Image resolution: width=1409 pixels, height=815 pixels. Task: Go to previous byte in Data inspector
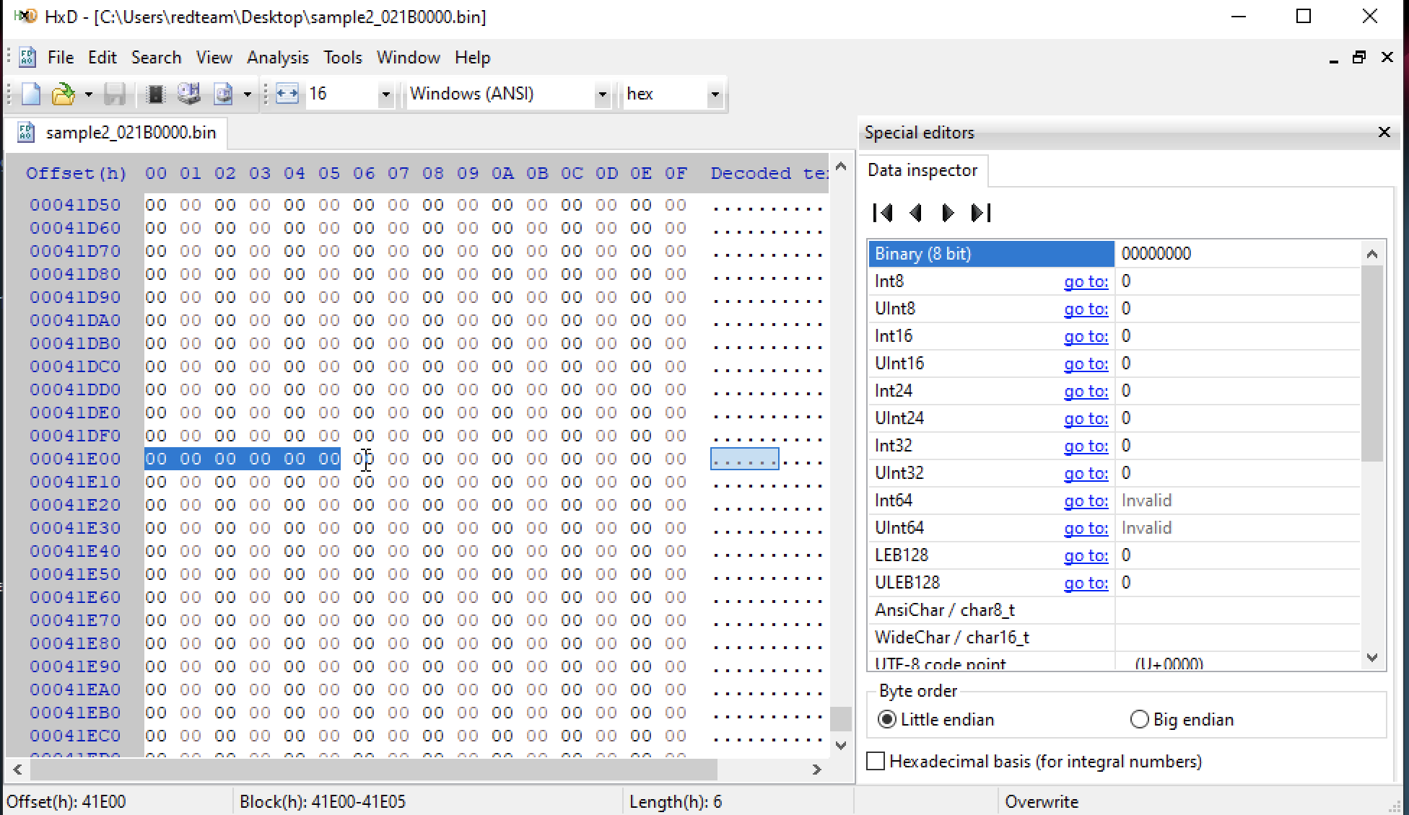[916, 213]
